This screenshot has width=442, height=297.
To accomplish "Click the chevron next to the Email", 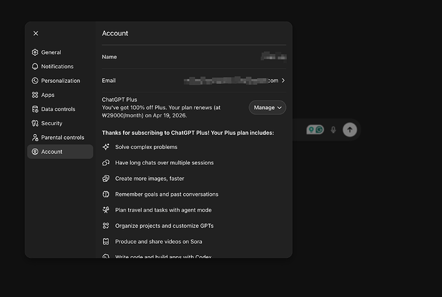I will click(x=283, y=81).
